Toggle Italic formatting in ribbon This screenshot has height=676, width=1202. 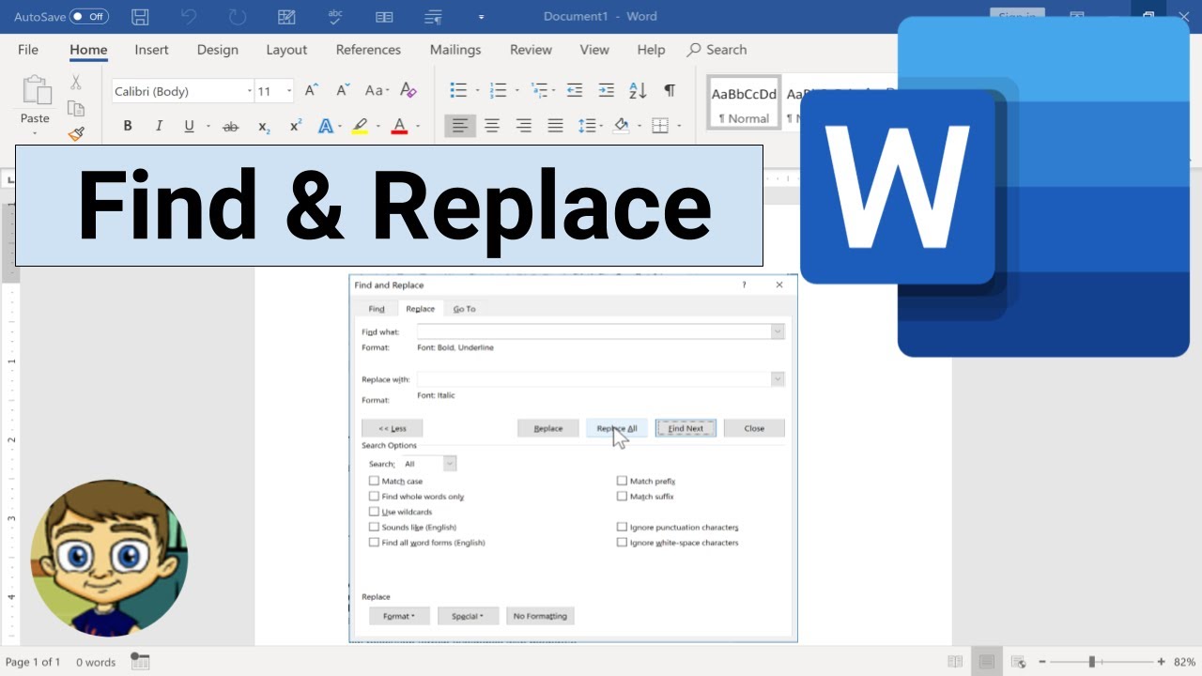point(159,126)
